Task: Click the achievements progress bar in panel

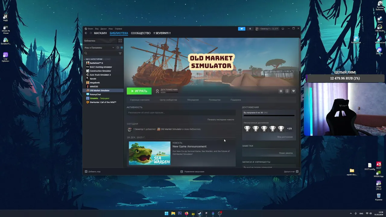Action: click(x=269, y=115)
